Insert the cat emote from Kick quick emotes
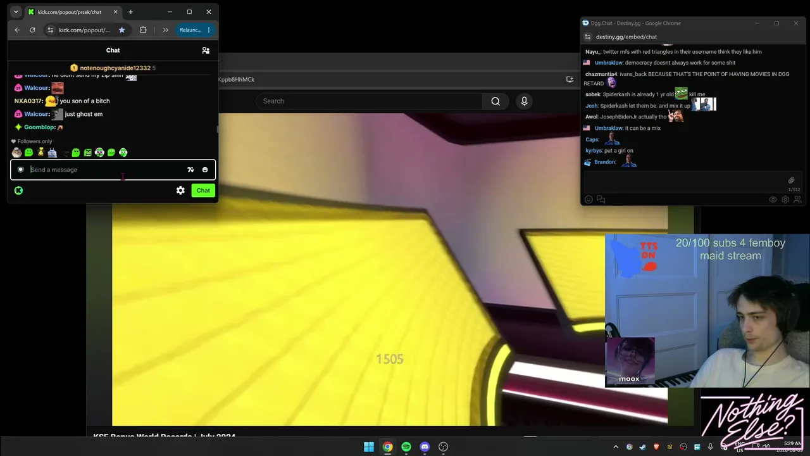 16,153
